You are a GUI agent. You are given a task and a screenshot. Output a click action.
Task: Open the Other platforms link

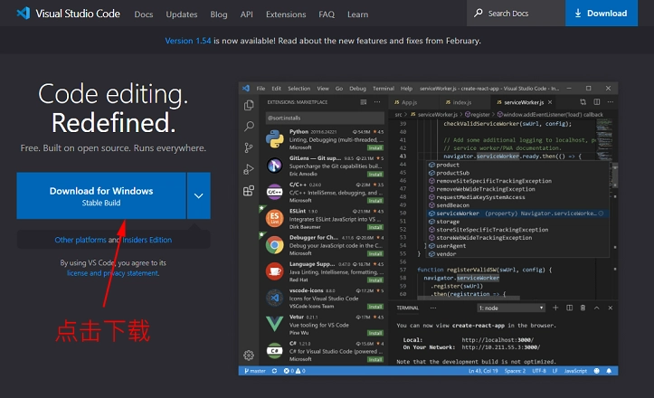click(x=81, y=240)
